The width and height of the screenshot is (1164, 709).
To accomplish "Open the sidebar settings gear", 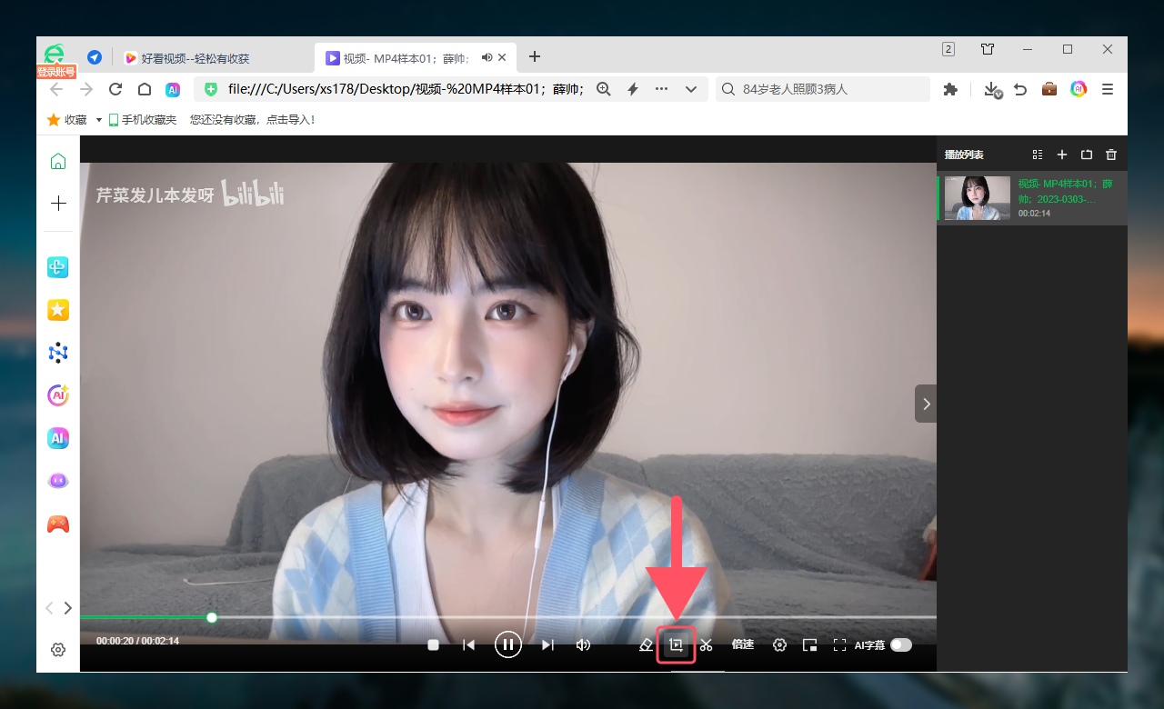I will pyautogui.click(x=58, y=650).
